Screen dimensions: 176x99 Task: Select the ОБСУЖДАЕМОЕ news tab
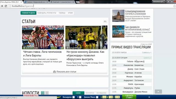[101, 93]
